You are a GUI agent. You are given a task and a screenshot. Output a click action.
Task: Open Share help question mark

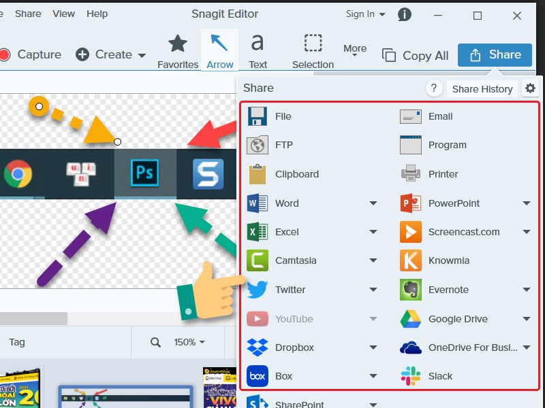[434, 88]
